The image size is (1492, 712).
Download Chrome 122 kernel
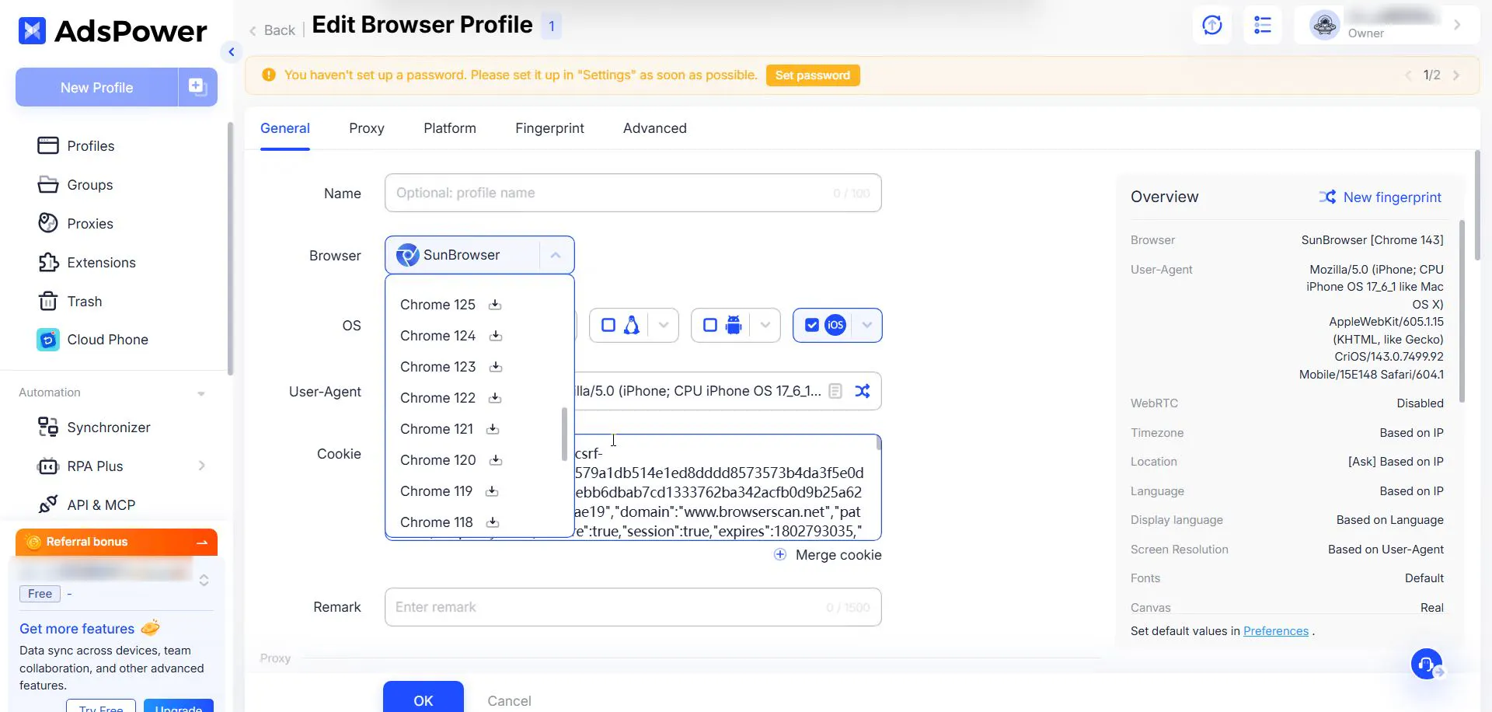[x=495, y=398]
